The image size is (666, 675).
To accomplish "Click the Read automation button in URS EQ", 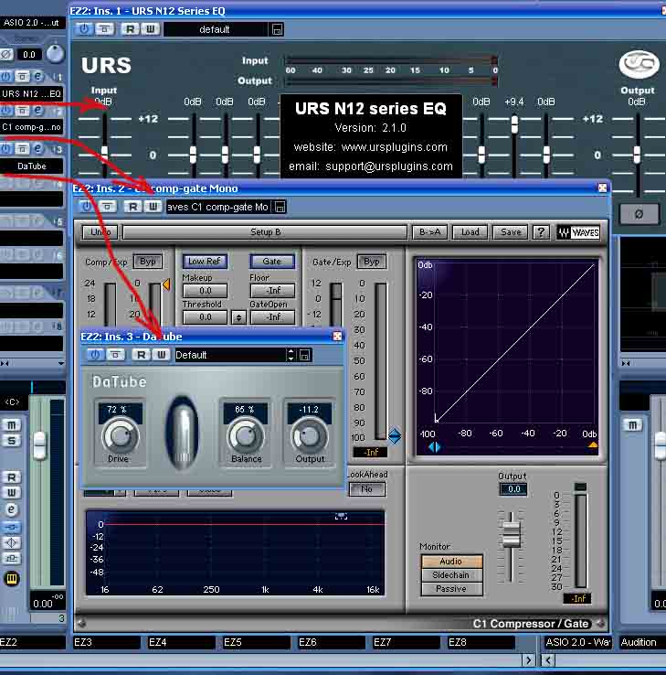I will pos(130,29).
